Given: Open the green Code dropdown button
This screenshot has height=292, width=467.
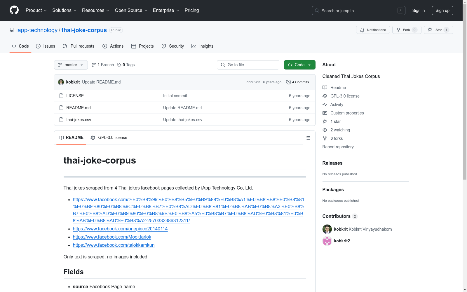Looking at the screenshot, I should pyautogui.click(x=299, y=65).
